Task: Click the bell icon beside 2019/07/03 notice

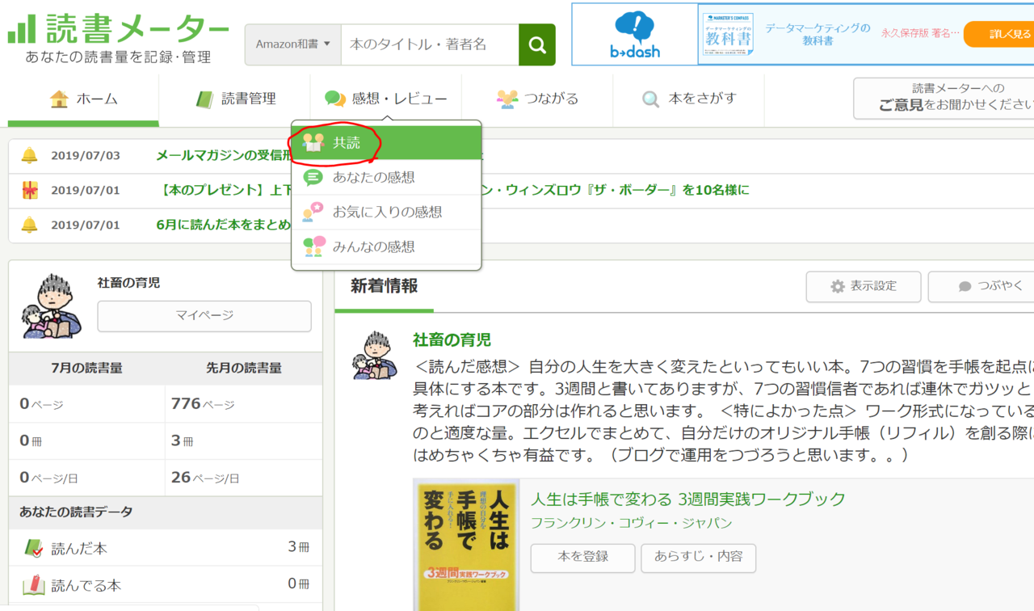Action: (30, 156)
